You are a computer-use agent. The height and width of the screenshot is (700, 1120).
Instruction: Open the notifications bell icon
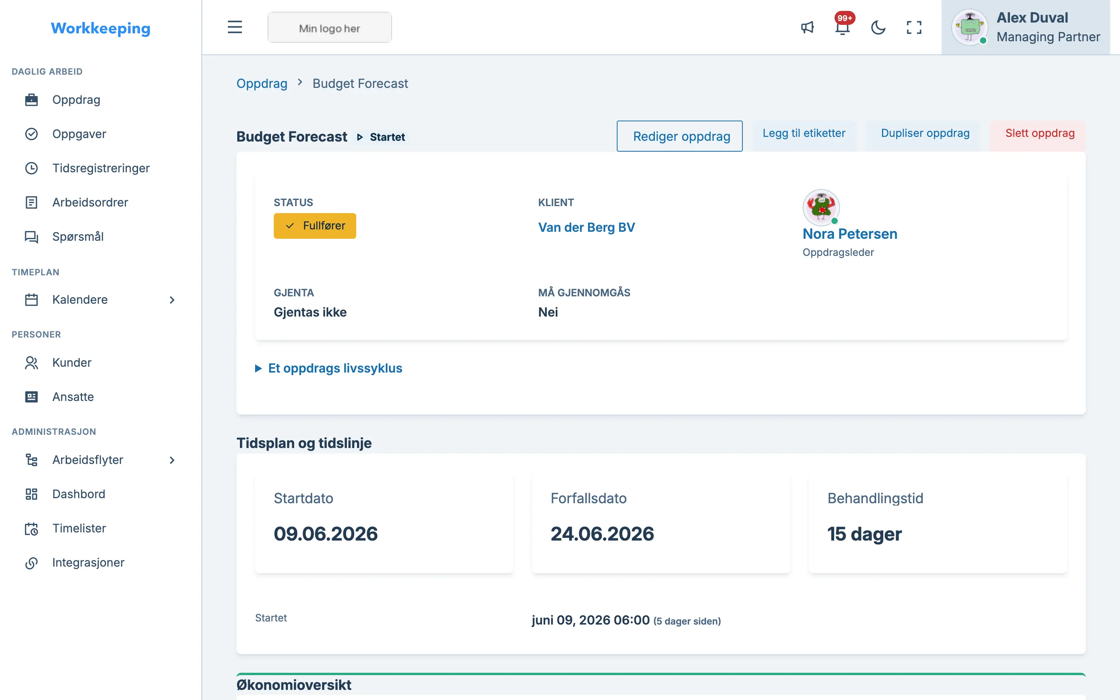tap(843, 27)
